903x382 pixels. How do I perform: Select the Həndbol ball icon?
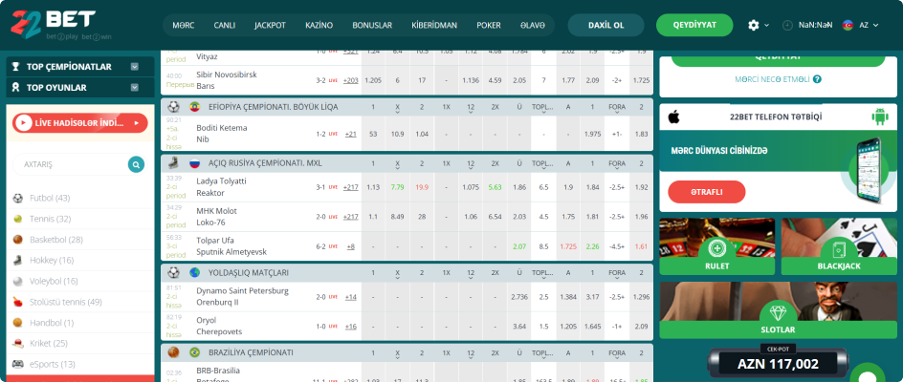(18, 323)
